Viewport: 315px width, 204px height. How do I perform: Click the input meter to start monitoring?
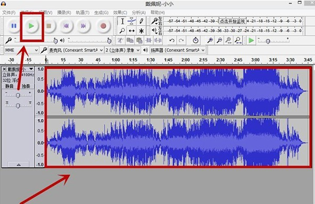coord(233,21)
